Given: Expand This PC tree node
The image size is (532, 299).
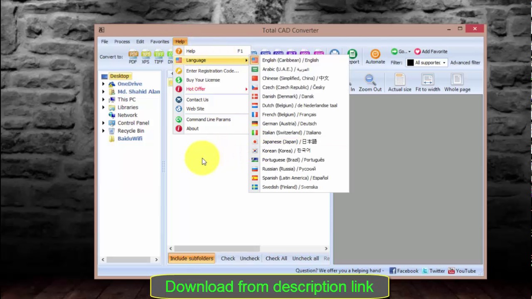Looking at the screenshot, I should pyautogui.click(x=103, y=100).
